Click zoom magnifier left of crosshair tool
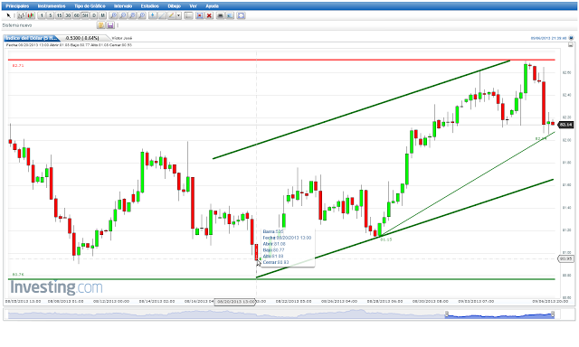Screen dimensions: 579x347 pos(142,15)
